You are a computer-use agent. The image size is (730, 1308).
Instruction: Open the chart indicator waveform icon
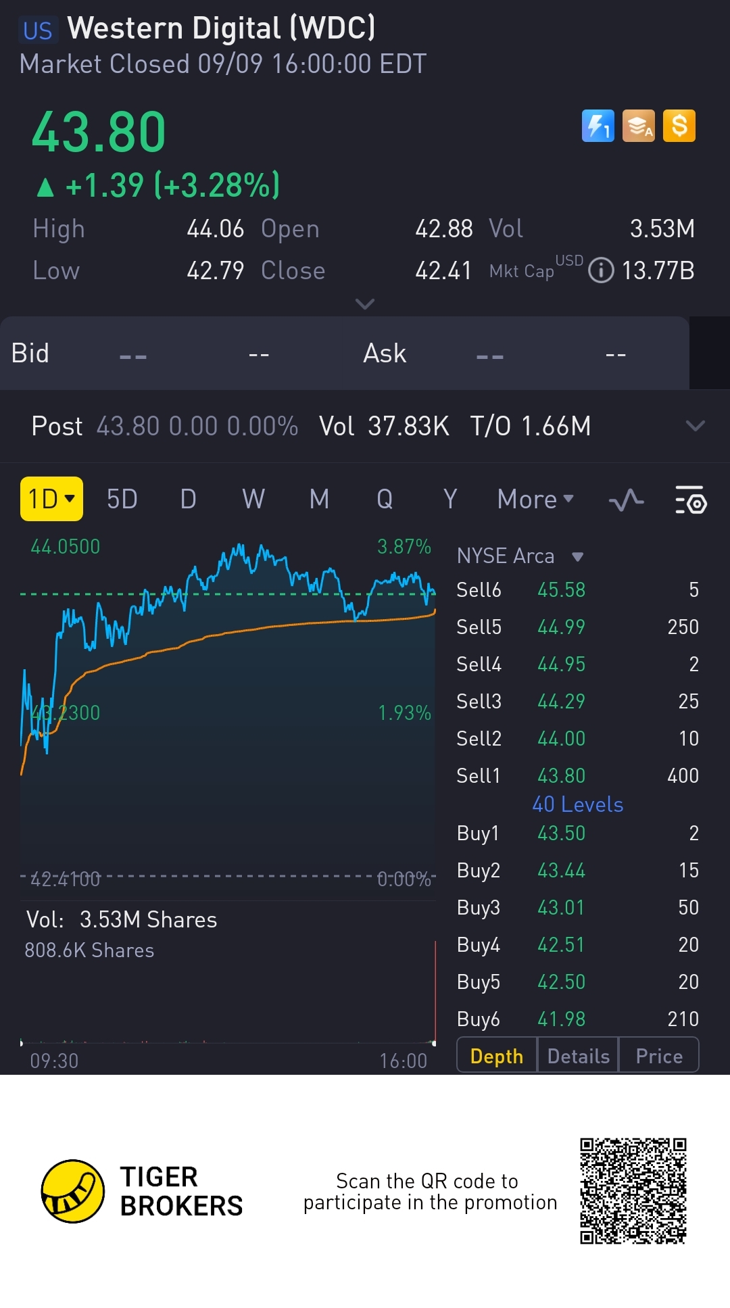(x=626, y=500)
